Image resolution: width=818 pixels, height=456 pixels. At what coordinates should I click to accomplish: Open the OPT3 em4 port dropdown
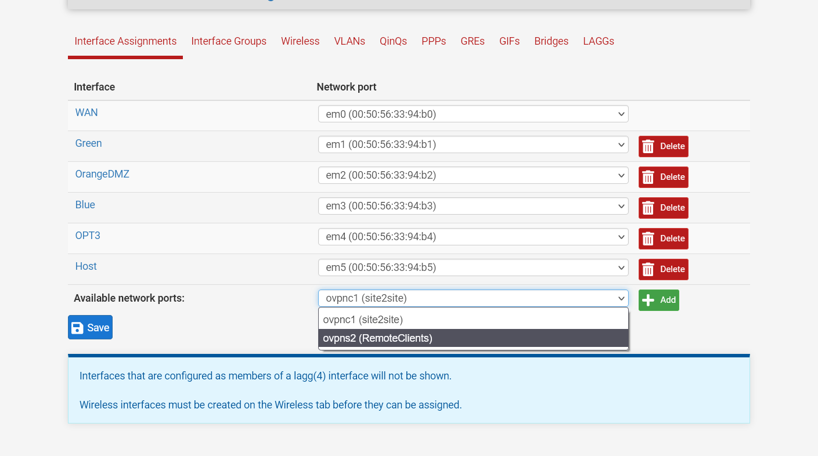tap(473, 237)
